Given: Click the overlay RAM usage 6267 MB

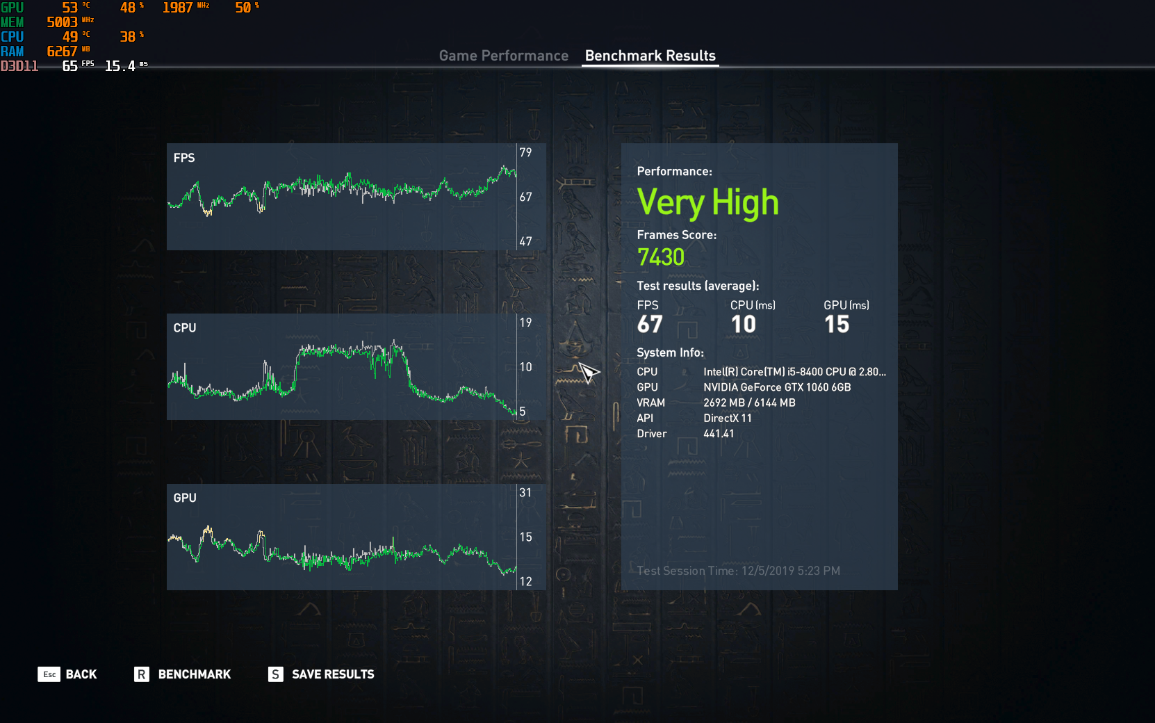Looking at the screenshot, I should pyautogui.click(x=68, y=51).
